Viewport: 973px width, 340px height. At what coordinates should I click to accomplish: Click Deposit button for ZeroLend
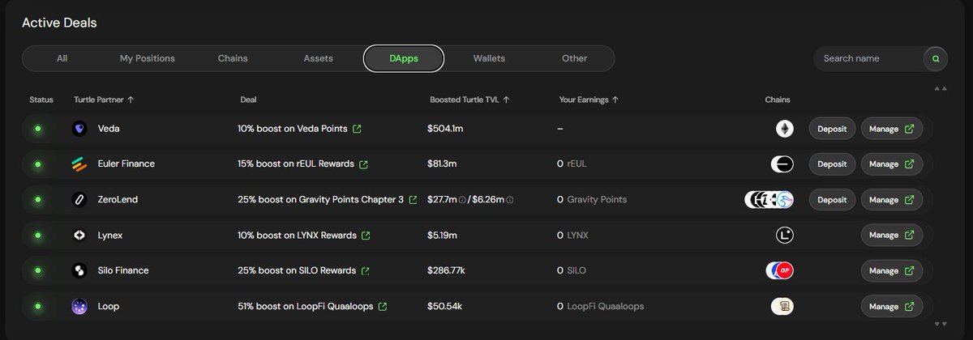point(832,199)
